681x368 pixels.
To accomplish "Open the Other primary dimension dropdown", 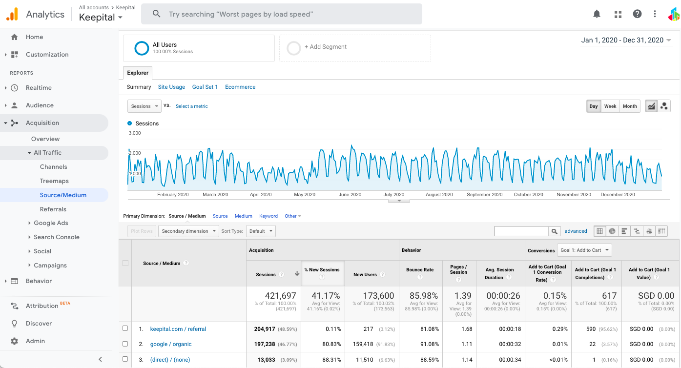I will tap(293, 216).
